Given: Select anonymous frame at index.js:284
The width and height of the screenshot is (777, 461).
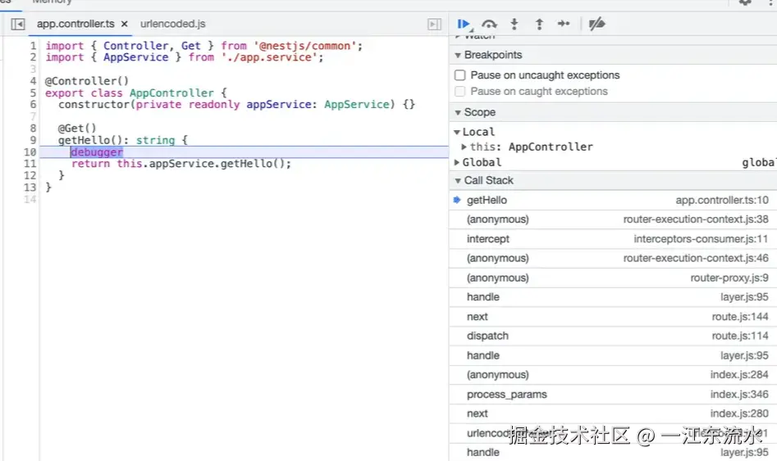Looking at the screenshot, I should pos(613,375).
